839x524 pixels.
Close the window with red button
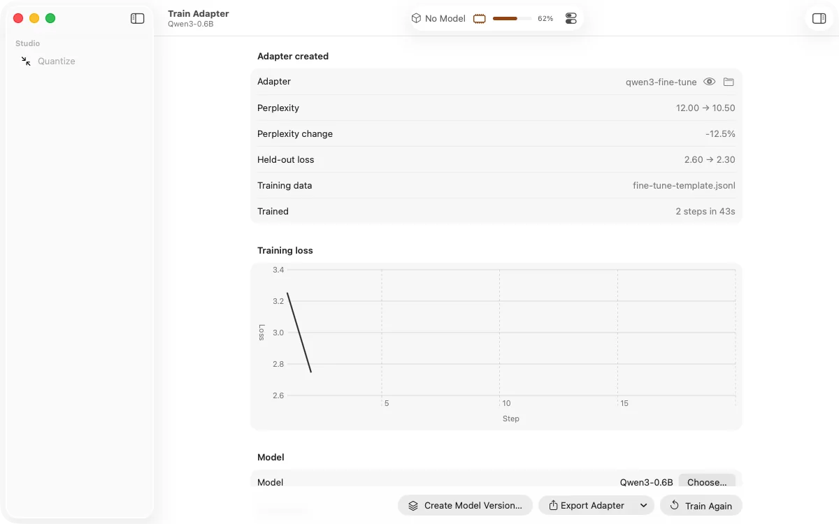[18, 18]
